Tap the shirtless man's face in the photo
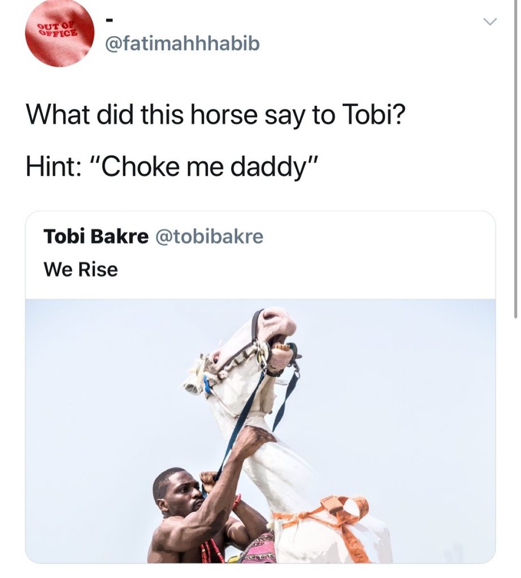521x578 pixels. coord(179,494)
